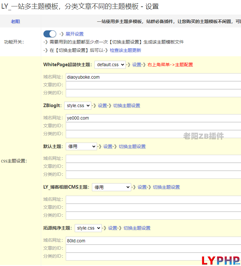Screen dimensions: 241x266
Task: Open the 拓源纯净主题 style.css dropdown
Action: pos(88,228)
